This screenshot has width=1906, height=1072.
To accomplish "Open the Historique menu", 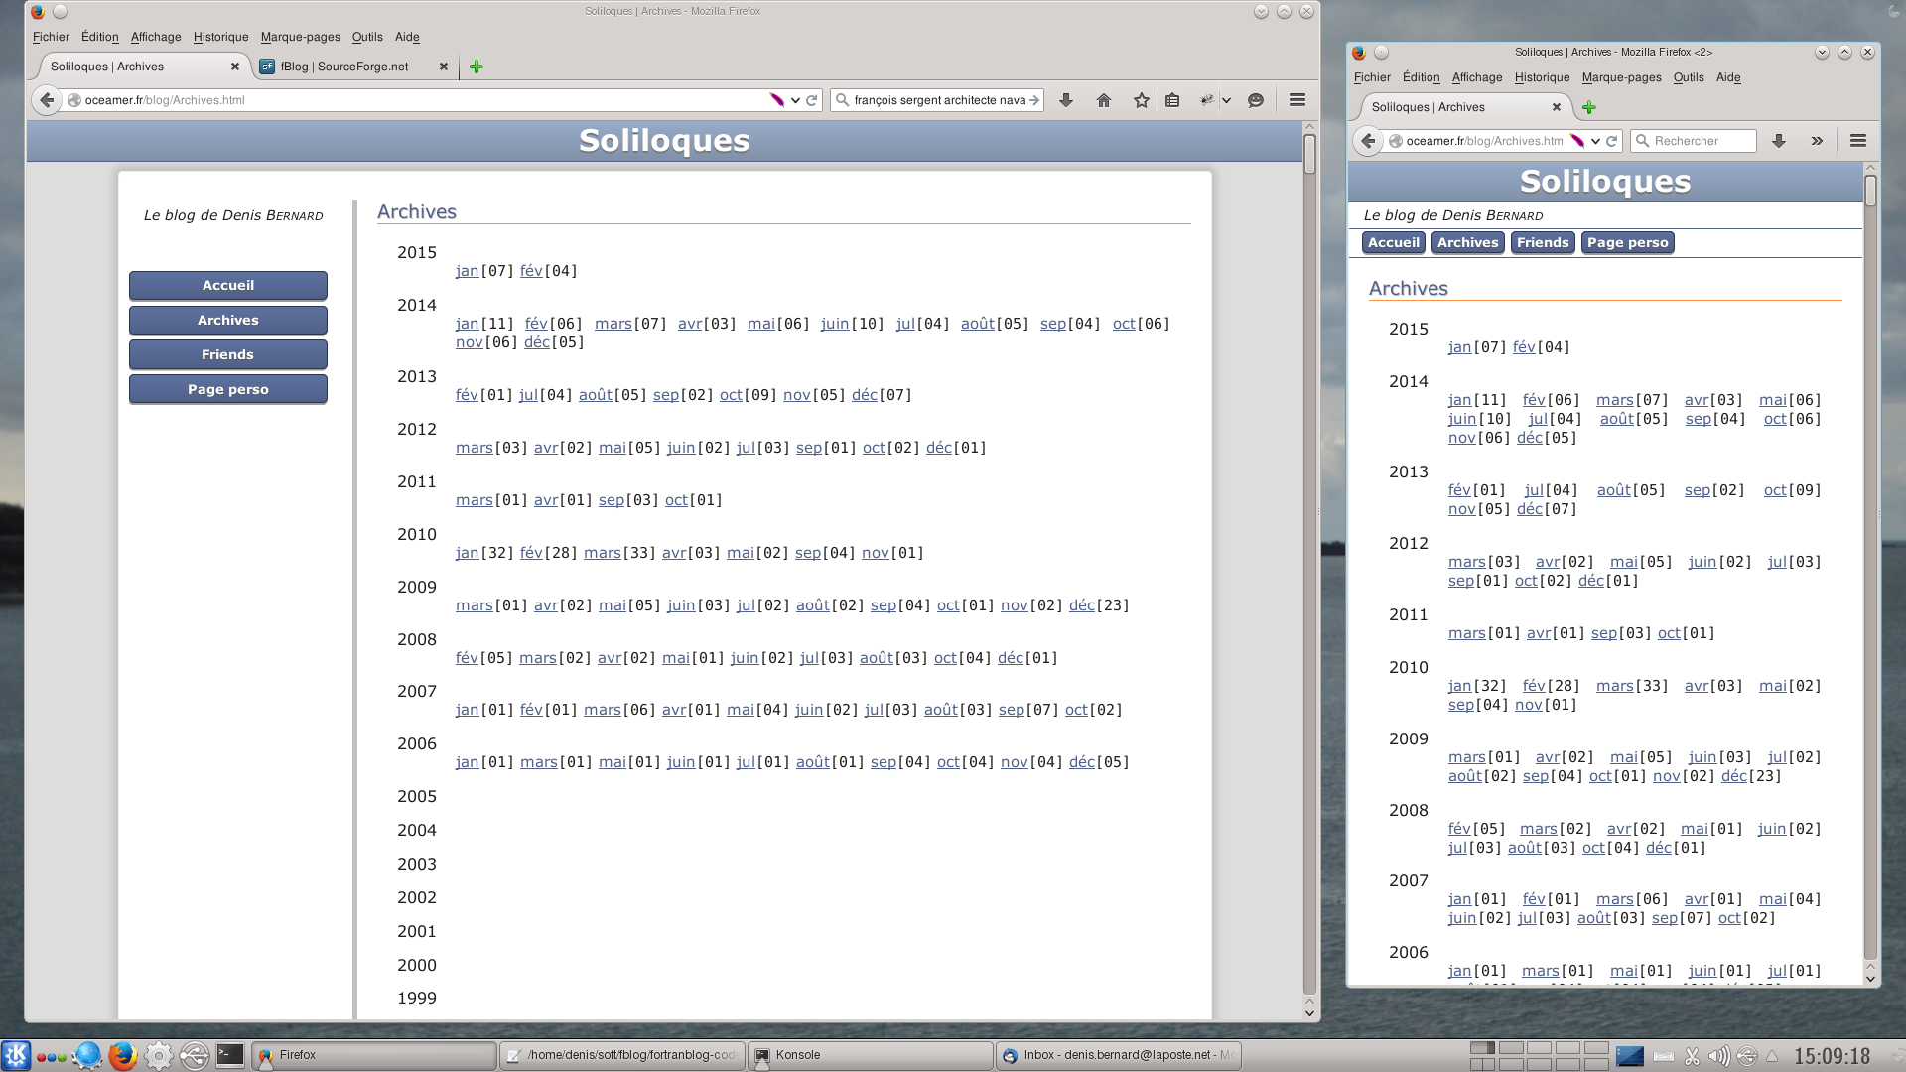I will [x=219, y=37].
